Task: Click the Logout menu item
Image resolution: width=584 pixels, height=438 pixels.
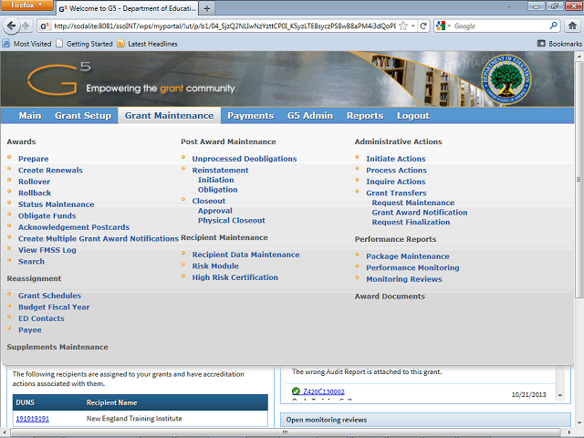Action: point(413,116)
